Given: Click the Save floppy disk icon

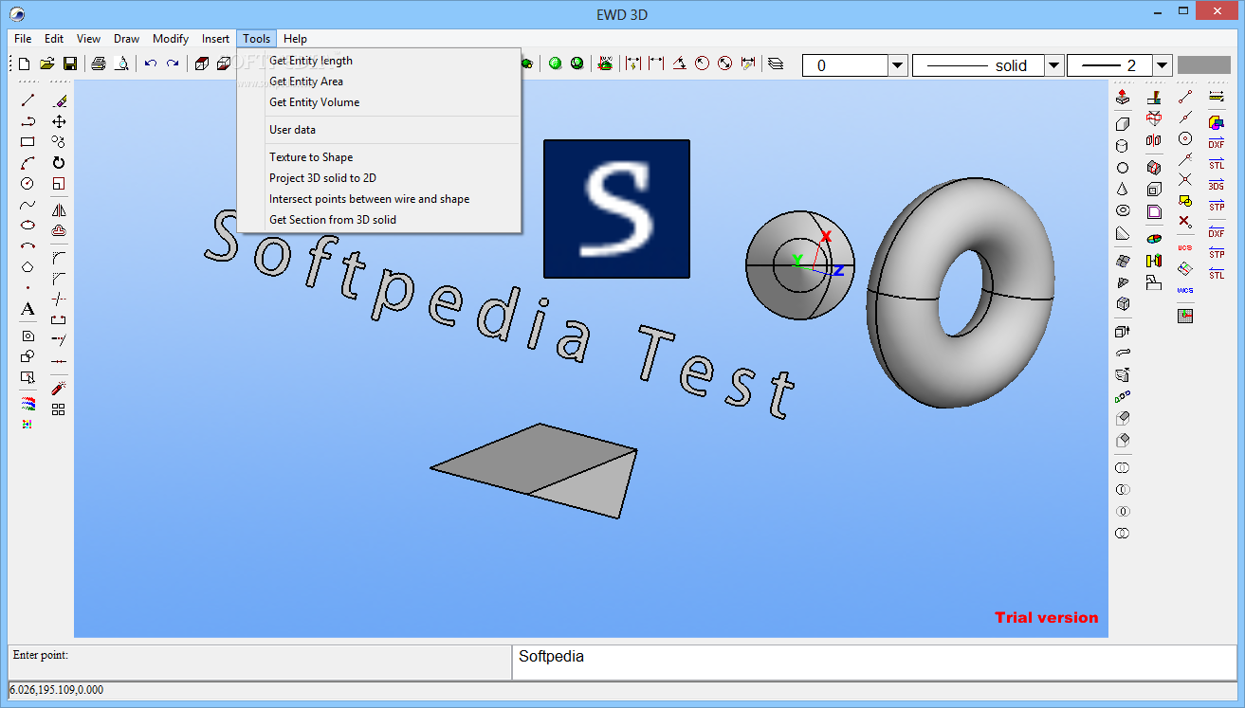Looking at the screenshot, I should [x=70, y=64].
